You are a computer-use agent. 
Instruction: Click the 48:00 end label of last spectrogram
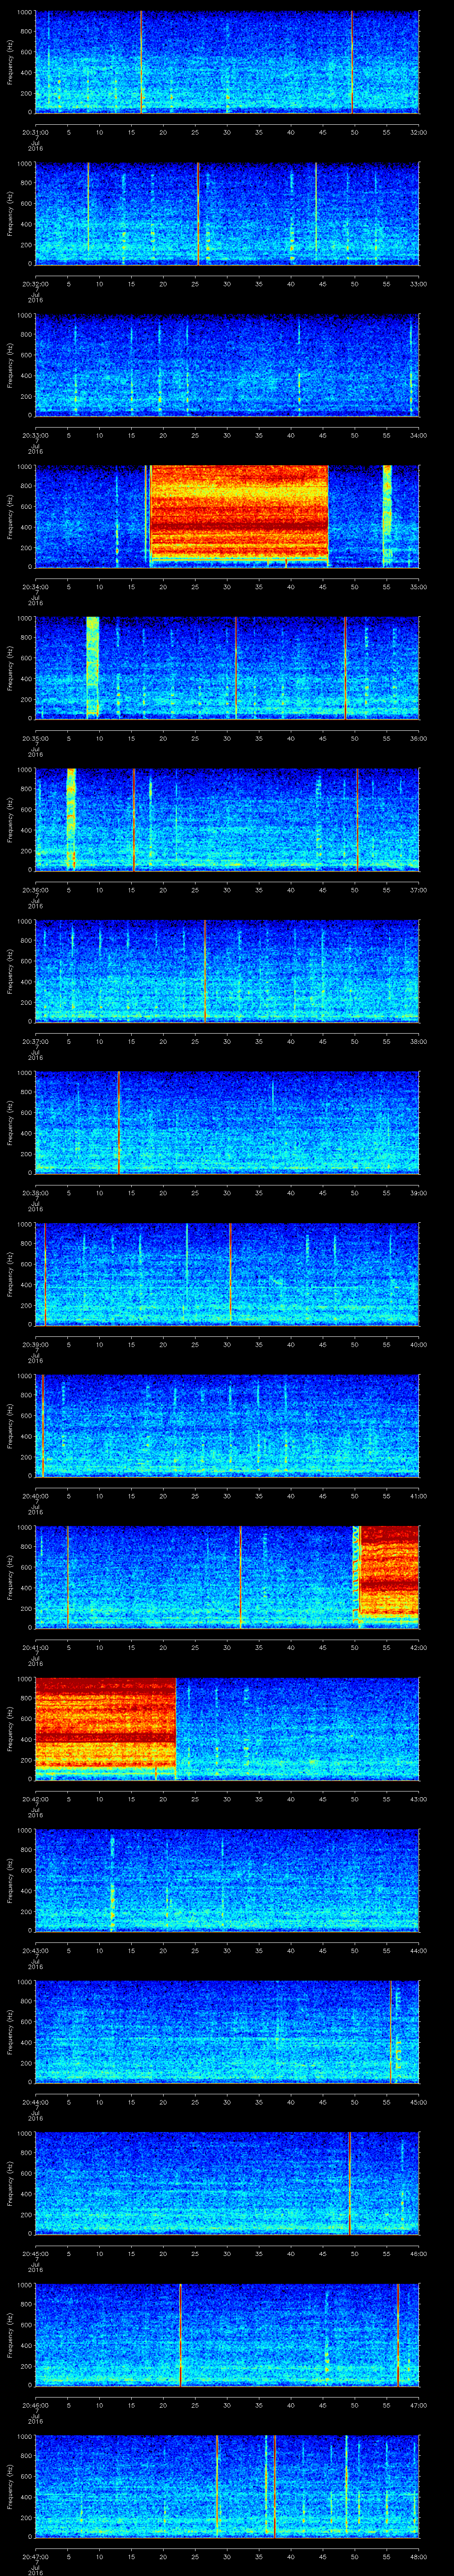pos(418,2556)
